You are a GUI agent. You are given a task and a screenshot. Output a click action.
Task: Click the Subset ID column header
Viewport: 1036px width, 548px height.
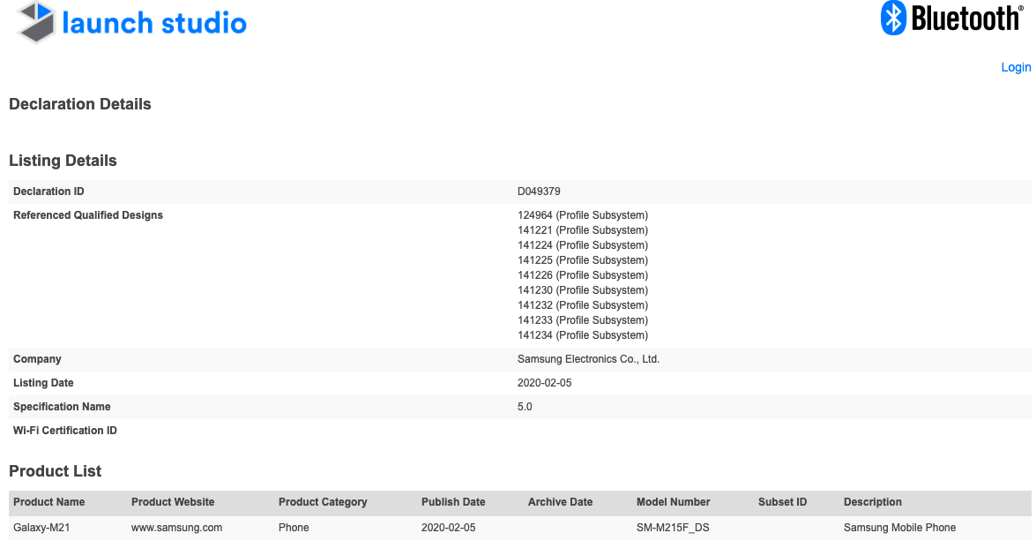click(x=782, y=502)
